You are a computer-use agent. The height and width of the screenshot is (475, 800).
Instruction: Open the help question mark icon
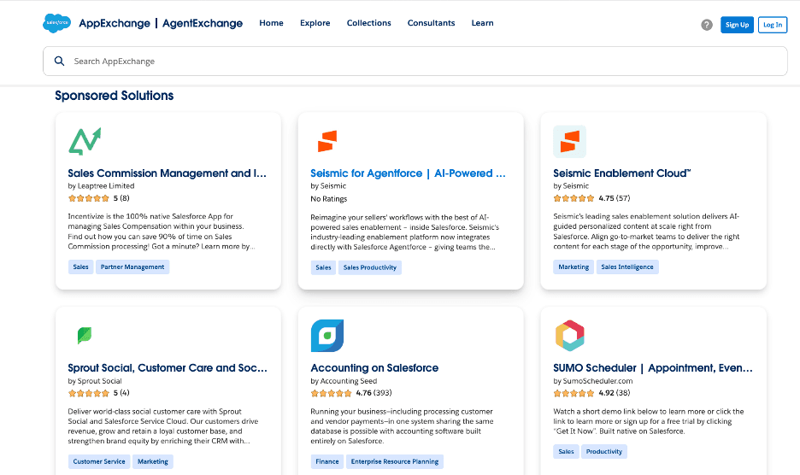(707, 25)
